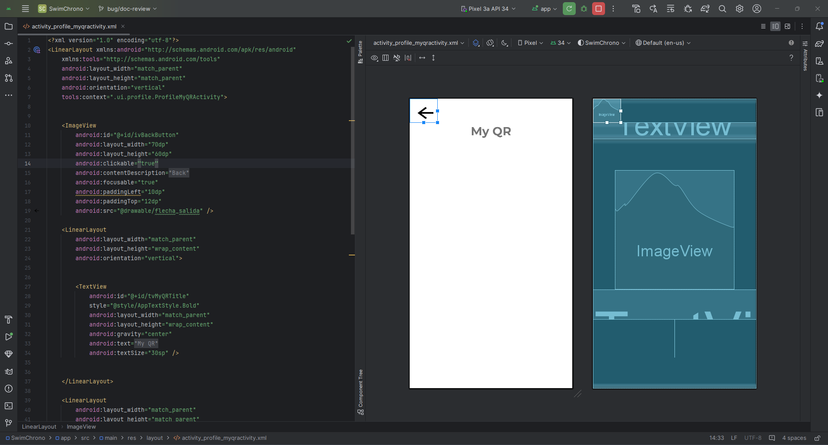Open the Palette side tab
828x445 pixels.
coord(361,52)
